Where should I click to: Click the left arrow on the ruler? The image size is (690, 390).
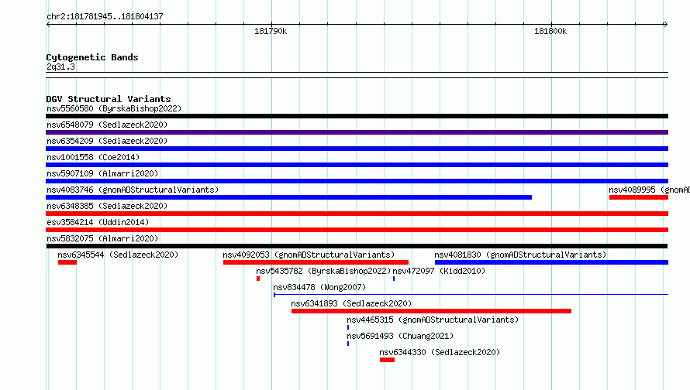pyautogui.click(x=48, y=25)
